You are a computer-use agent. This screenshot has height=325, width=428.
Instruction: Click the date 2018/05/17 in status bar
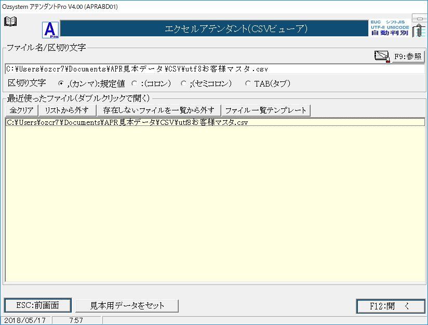(25, 320)
